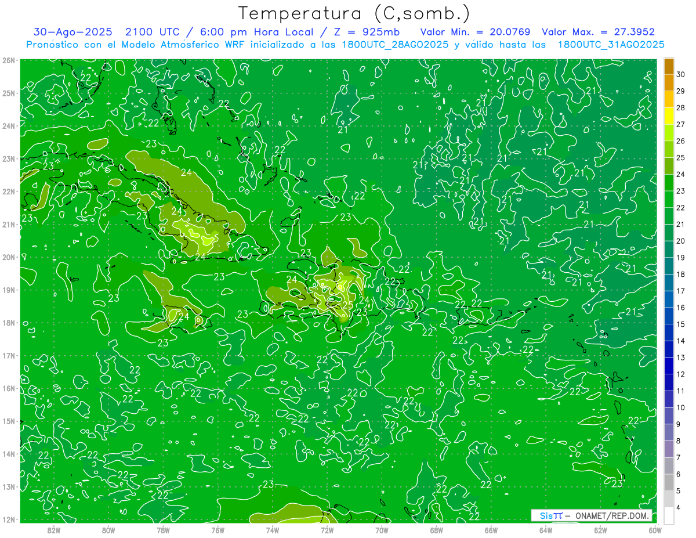696x538 pixels.
Task: Click the '25N' latitude label
Action: tap(9, 93)
